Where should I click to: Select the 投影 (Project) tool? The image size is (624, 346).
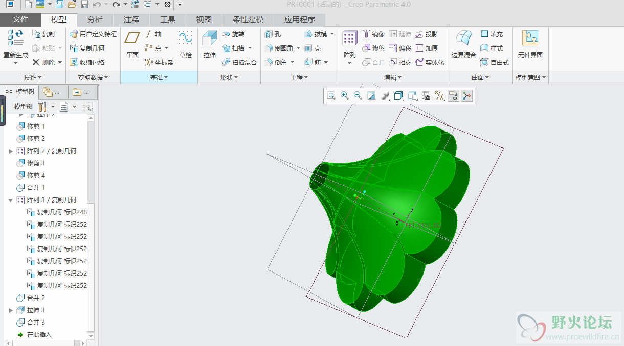click(x=427, y=34)
